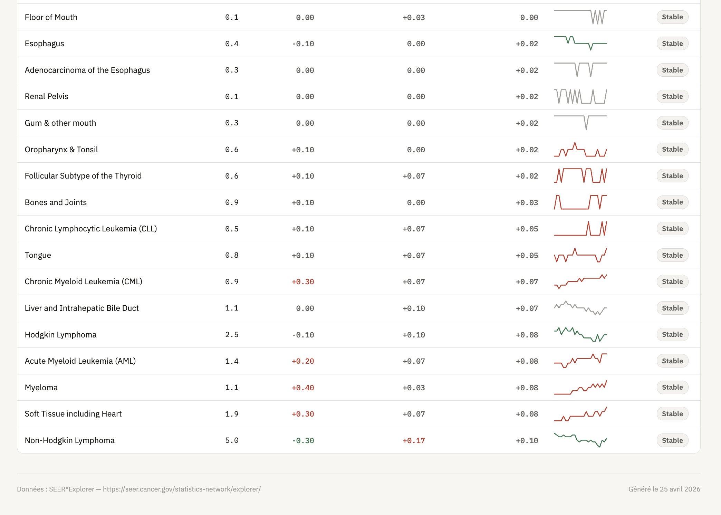Select the Follicular Subtype of the Thyroid row name
This screenshot has width=721, height=515.
[x=83, y=176]
